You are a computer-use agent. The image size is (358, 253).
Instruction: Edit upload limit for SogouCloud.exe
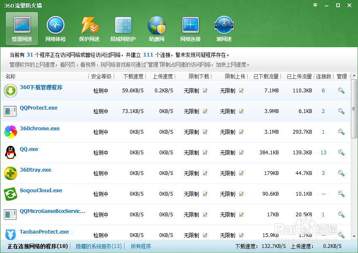(241, 194)
